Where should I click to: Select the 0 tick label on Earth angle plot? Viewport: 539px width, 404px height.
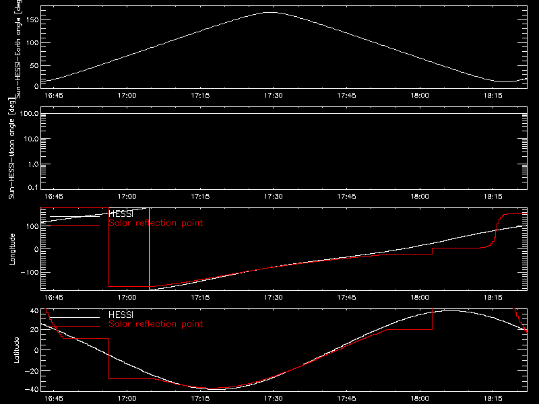pyautogui.click(x=36, y=86)
